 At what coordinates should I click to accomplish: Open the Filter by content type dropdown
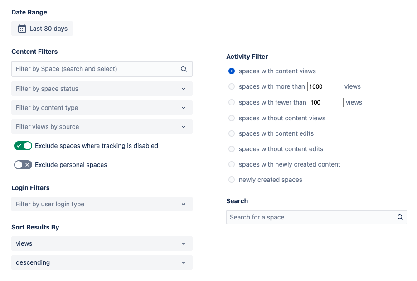tap(102, 108)
